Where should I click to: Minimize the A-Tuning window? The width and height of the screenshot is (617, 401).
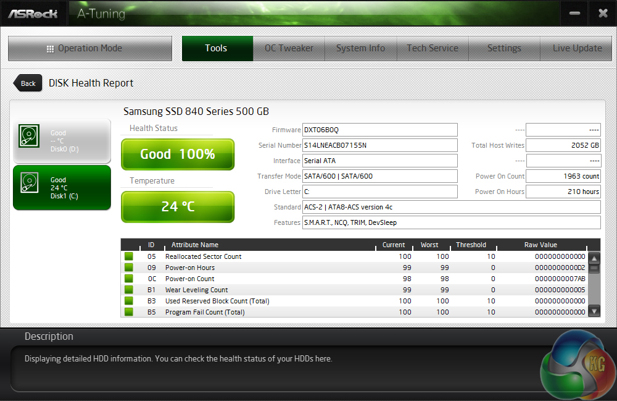pyautogui.click(x=574, y=14)
